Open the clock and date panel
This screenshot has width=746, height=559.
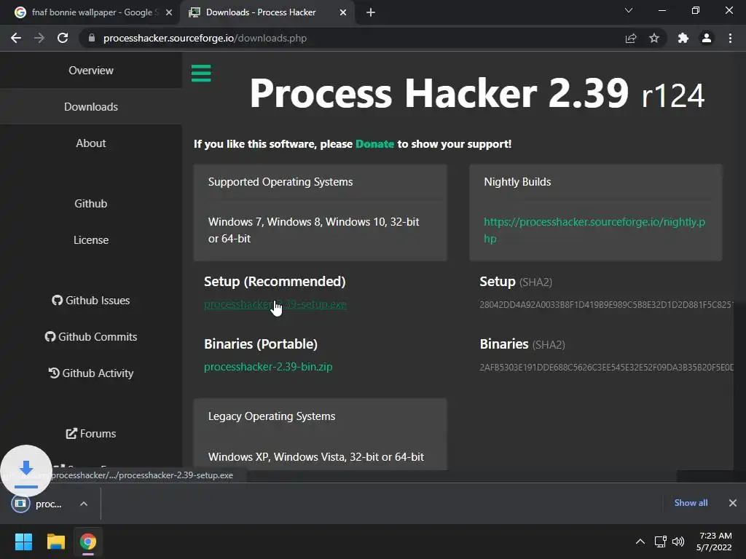[714, 542]
